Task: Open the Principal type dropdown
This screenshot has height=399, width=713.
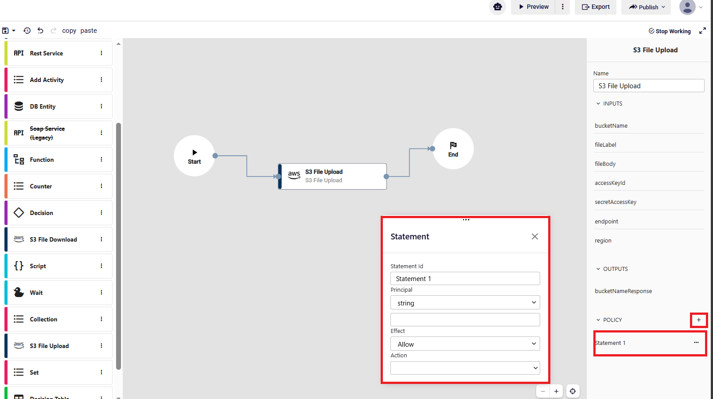Action: click(x=465, y=303)
